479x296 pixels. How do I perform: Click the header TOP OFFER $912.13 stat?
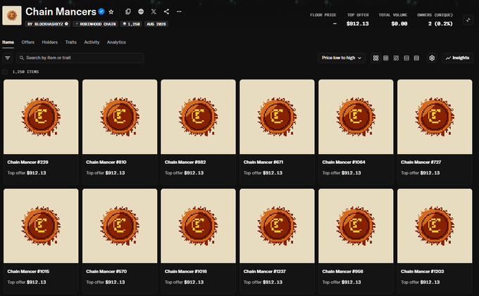point(358,19)
